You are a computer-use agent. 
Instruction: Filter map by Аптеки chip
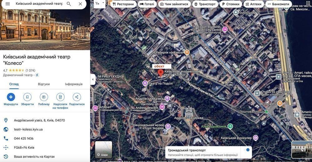pos(253,4)
